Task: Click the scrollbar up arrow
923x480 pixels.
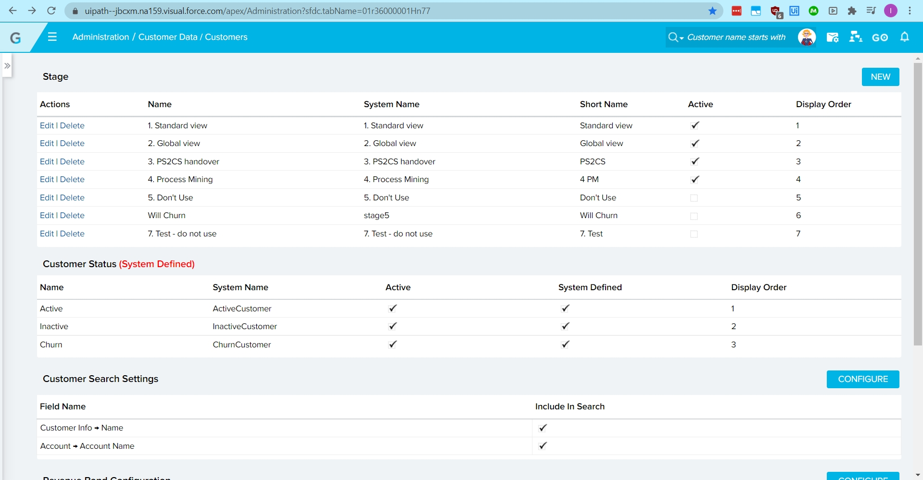Action: click(x=918, y=58)
